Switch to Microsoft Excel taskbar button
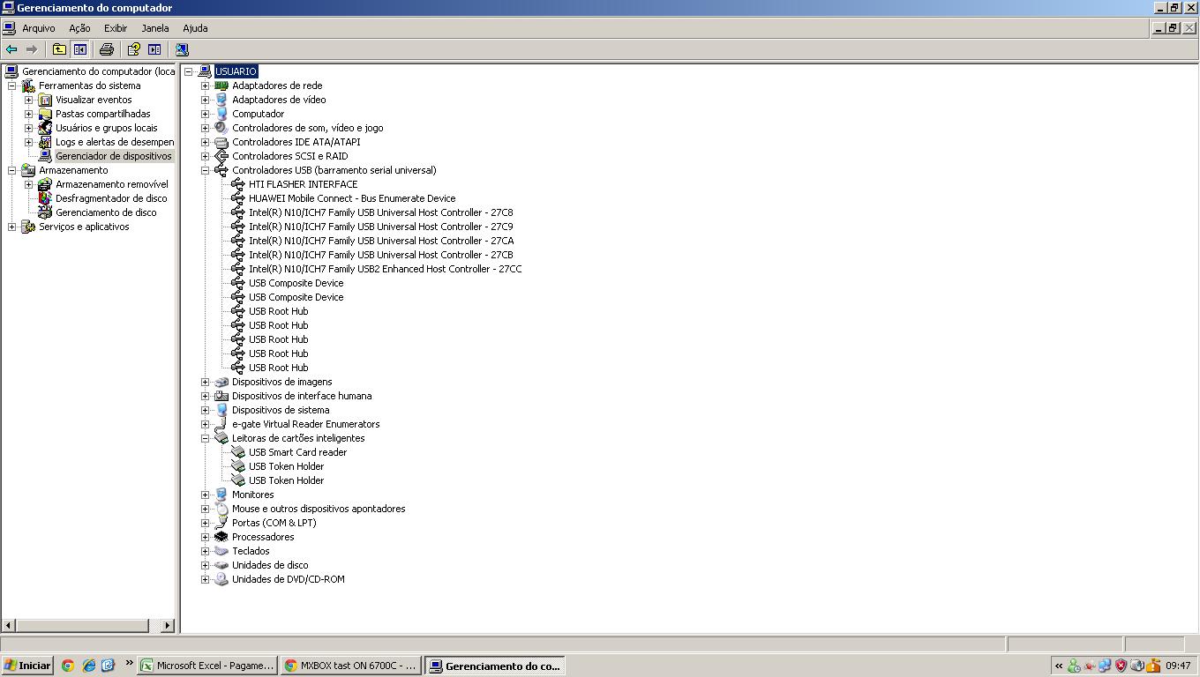This screenshot has height=677, width=1200. pos(207,666)
